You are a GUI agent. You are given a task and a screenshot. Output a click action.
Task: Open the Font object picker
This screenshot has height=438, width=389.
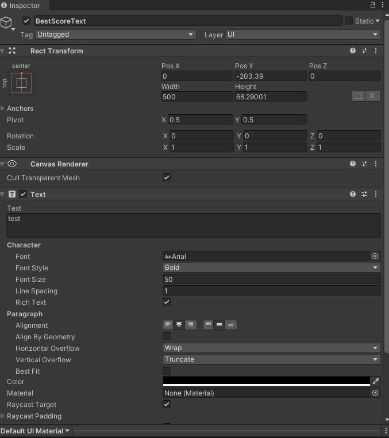[x=375, y=256]
